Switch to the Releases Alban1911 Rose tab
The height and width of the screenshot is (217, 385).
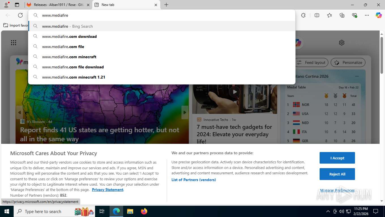pos(59,5)
